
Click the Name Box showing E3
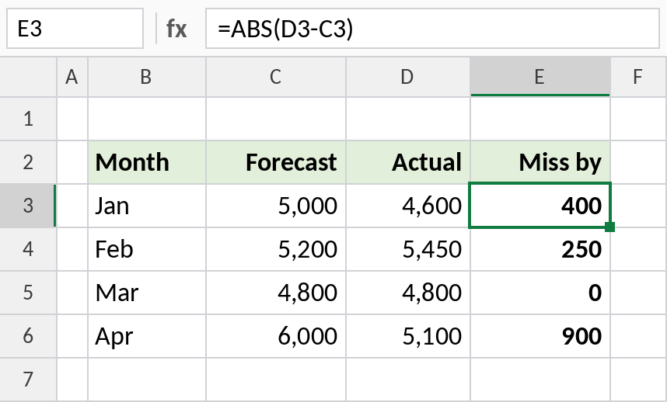coord(75,29)
